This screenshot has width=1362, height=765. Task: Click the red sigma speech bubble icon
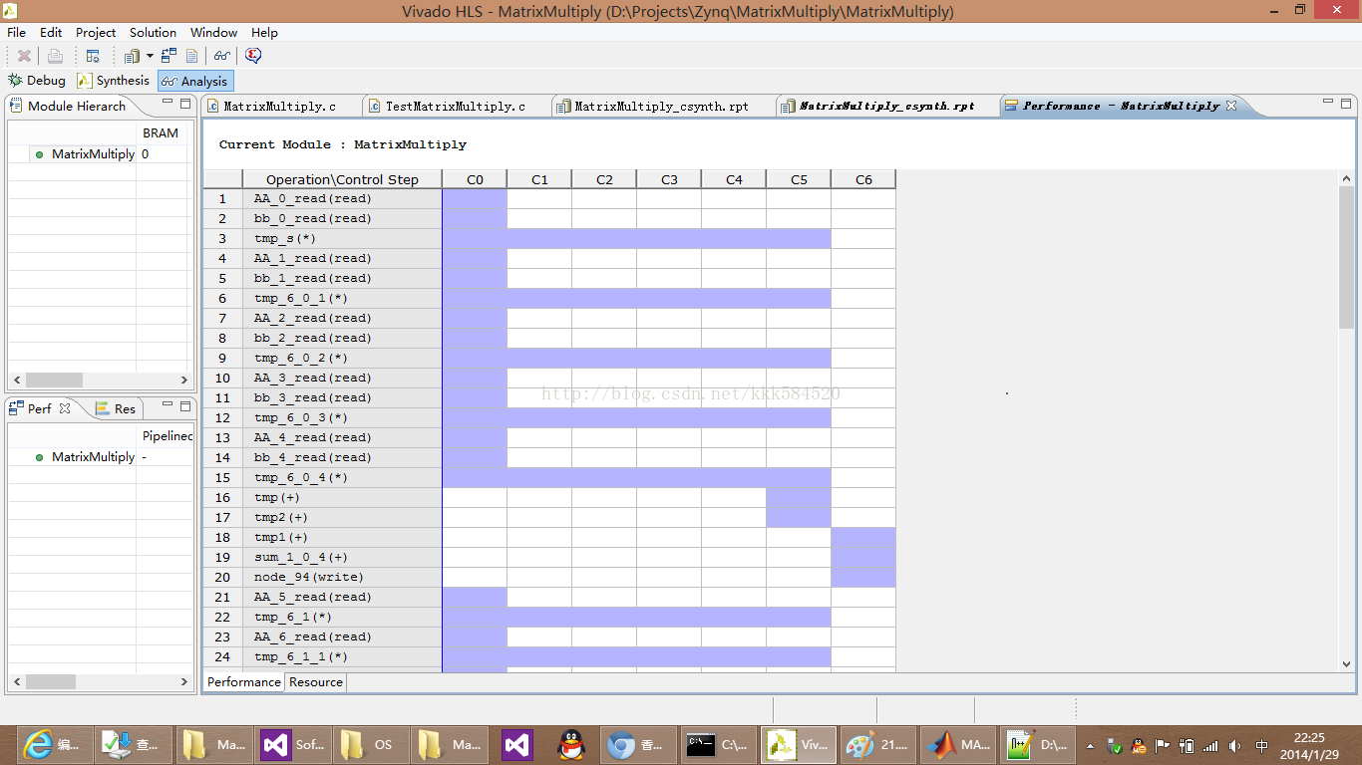(x=253, y=57)
